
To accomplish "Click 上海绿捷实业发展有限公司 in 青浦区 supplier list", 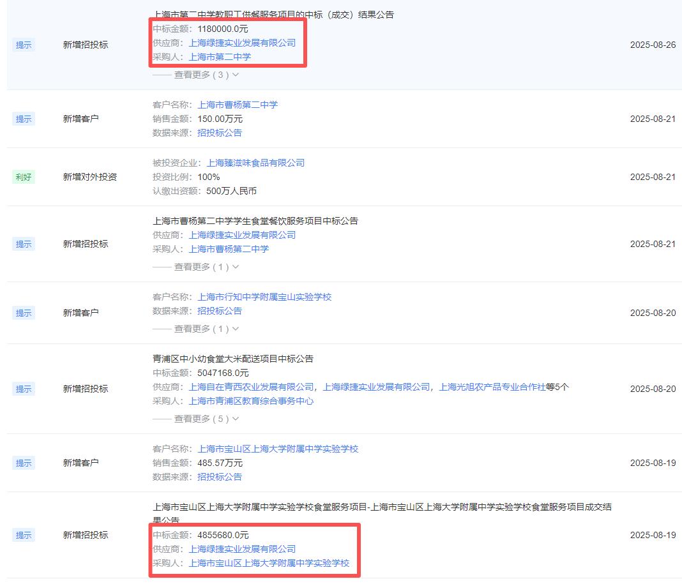I will pos(376,387).
